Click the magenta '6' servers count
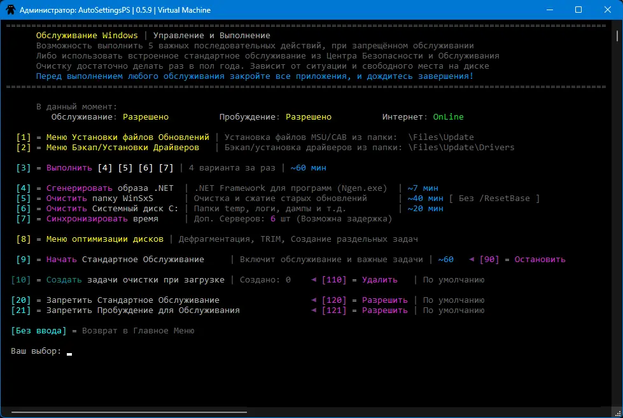This screenshot has height=418, width=623. click(x=272, y=218)
